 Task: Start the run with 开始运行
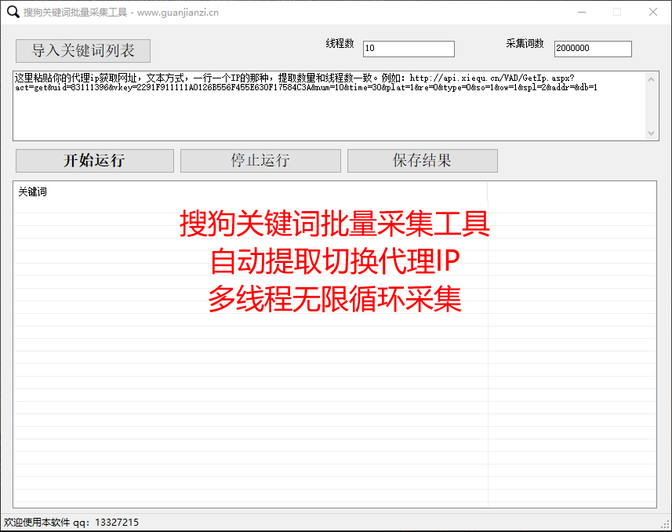(x=95, y=161)
